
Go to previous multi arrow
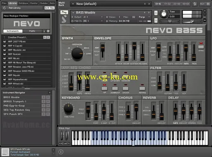pos(145,4)
